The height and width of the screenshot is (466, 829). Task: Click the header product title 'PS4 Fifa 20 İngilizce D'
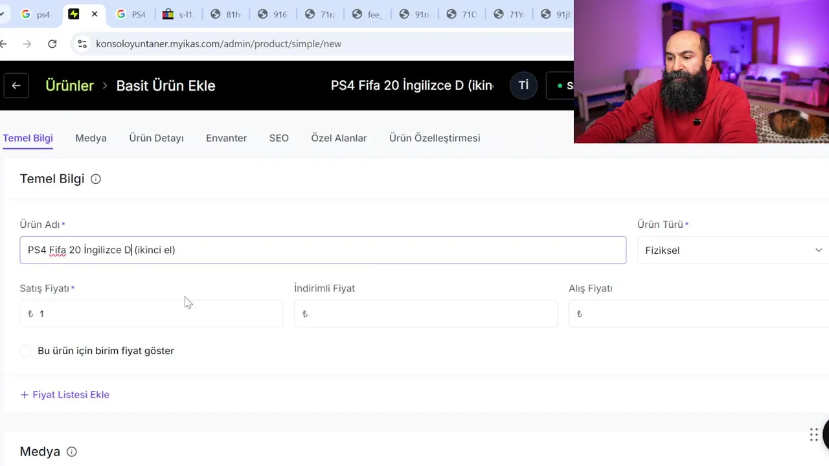pos(412,85)
